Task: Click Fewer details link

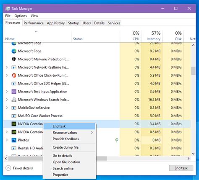Action: pos(23,168)
